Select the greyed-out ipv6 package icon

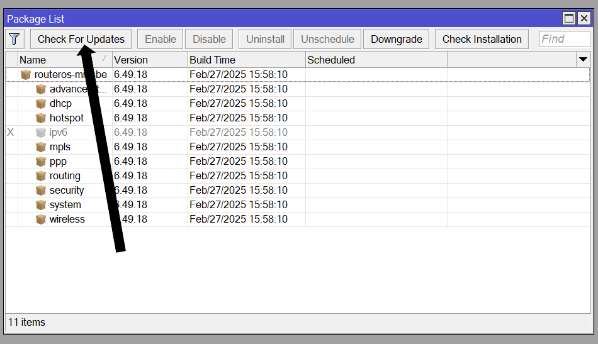41,133
